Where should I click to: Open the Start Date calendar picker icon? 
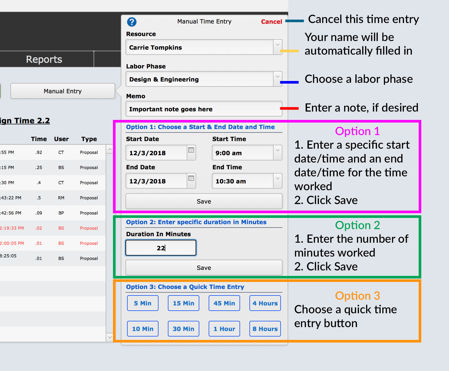191,150
